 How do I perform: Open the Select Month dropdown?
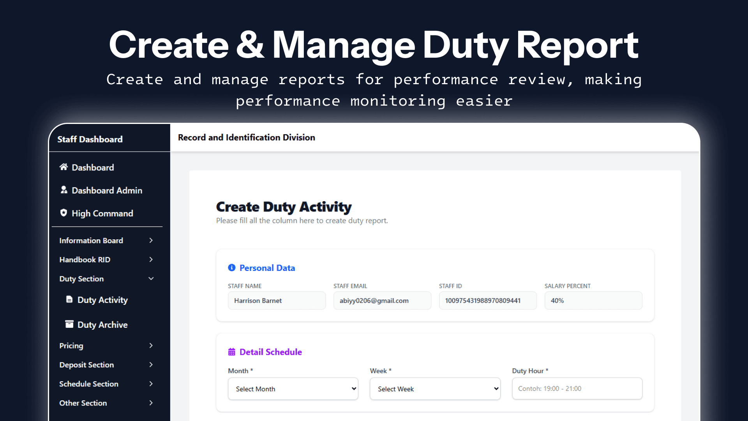pos(293,389)
